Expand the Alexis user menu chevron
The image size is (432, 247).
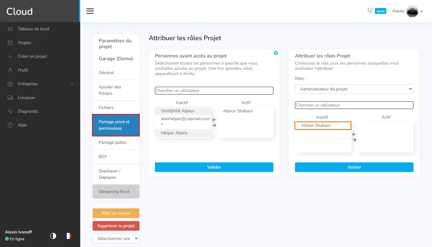[422, 12]
